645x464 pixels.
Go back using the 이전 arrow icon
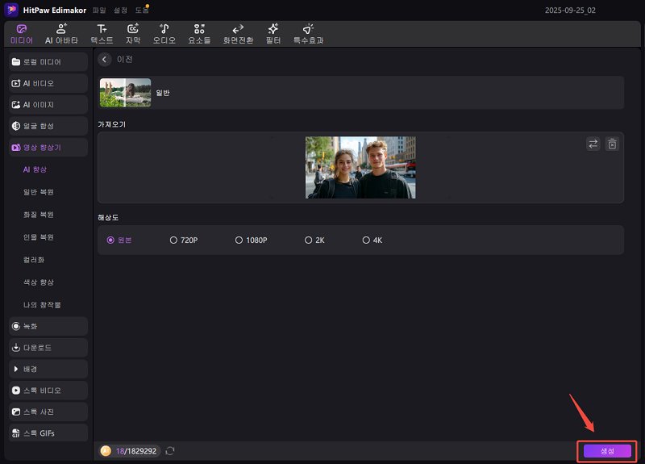coord(105,60)
